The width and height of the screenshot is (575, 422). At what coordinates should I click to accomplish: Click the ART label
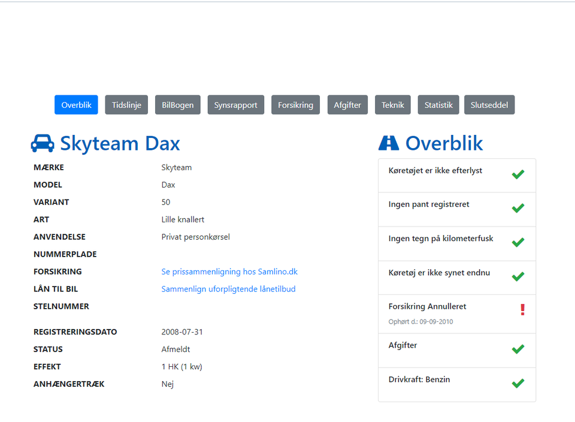41,219
